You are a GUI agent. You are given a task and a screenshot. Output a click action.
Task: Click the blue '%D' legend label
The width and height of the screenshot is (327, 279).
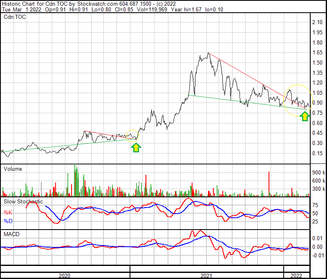pos(8,221)
